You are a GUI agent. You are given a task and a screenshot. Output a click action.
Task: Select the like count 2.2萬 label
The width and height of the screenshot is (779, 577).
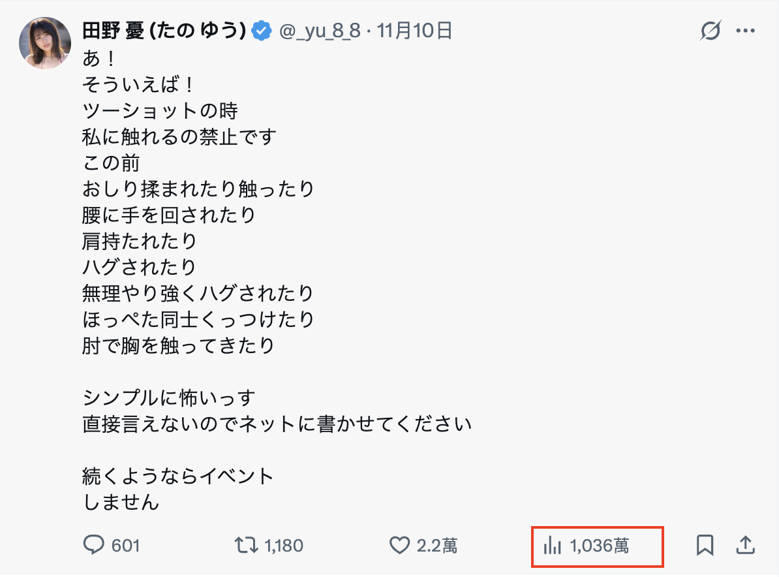pos(438,545)
